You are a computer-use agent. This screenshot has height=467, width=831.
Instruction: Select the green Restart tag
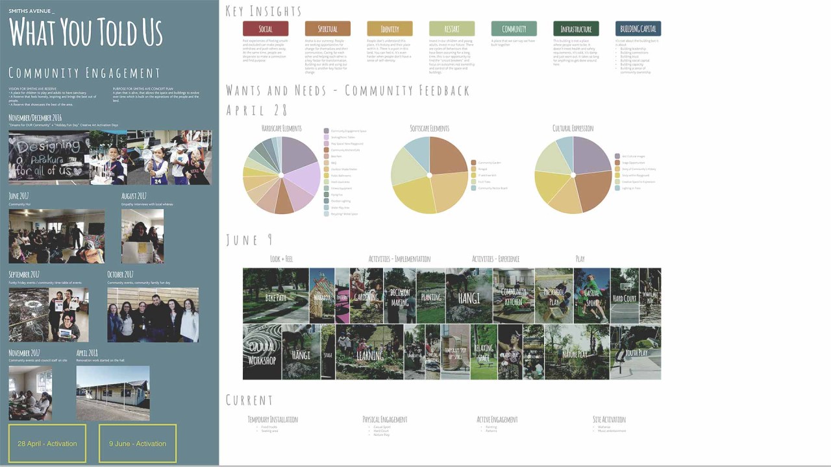452,29
